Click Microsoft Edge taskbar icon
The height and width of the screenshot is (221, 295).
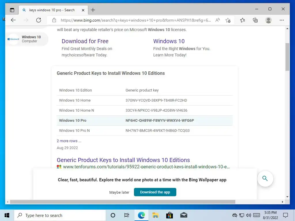(x=141, y=215)
